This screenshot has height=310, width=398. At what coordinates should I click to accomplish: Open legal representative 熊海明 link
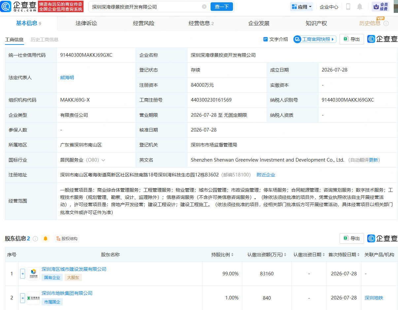67,77
